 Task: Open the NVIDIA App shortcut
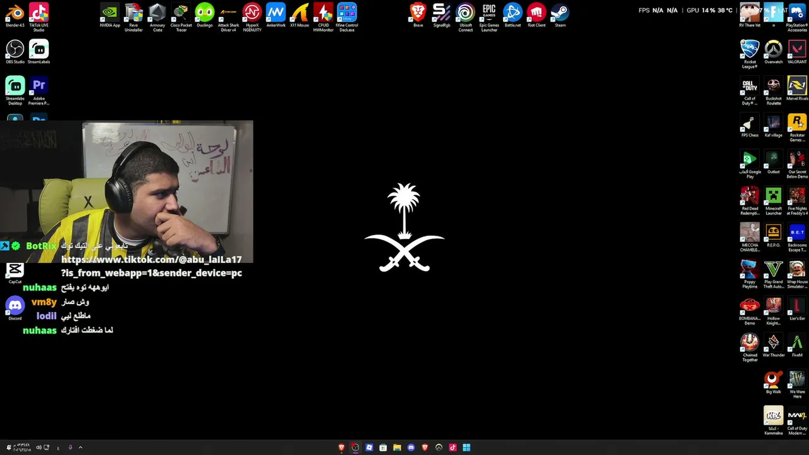110,16
